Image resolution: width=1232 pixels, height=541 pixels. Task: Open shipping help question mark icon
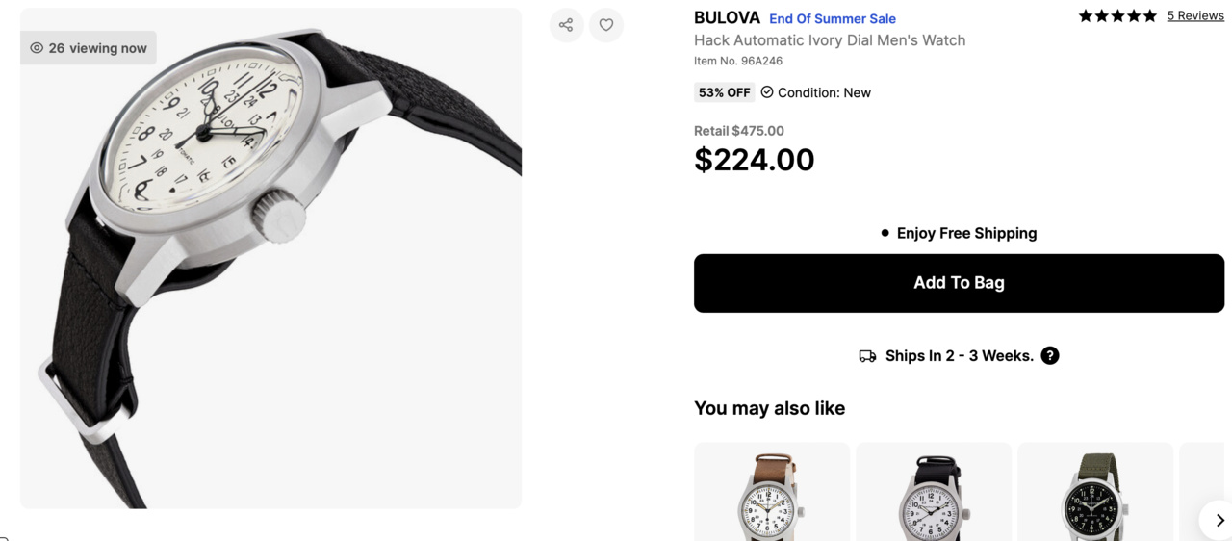(x=1050, y=355)
